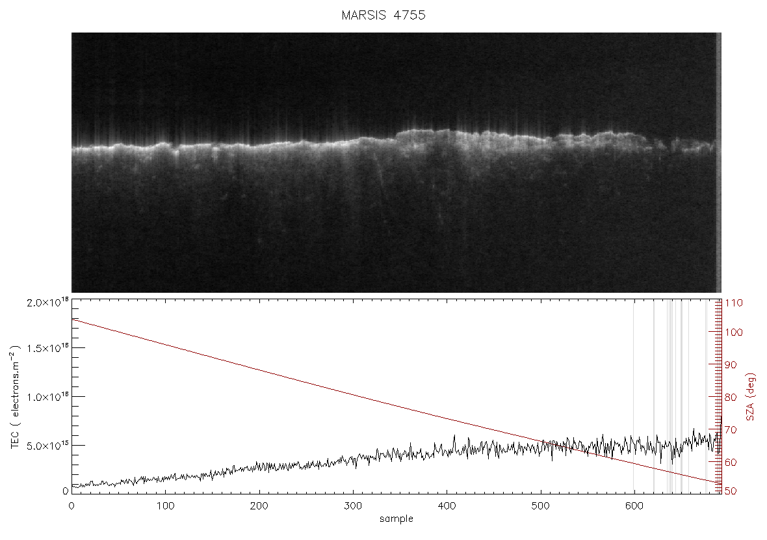Click the 110 tick label on SZA axis

point(734,303)
